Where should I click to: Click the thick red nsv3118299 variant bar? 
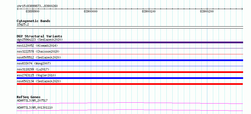130,72
